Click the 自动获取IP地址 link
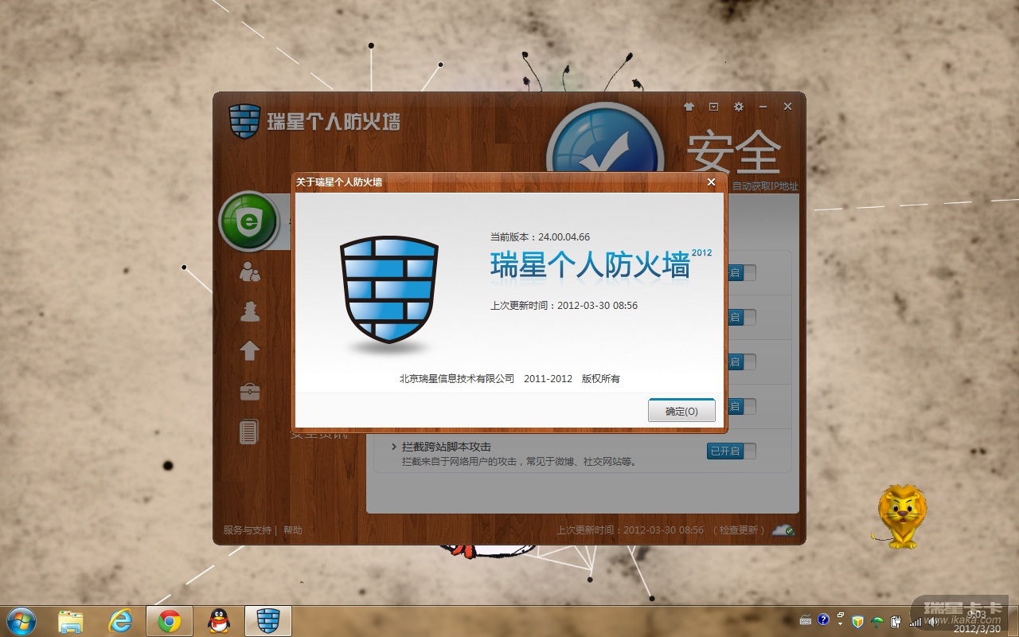The image size is (1019, 637). (x=765, y=186)
